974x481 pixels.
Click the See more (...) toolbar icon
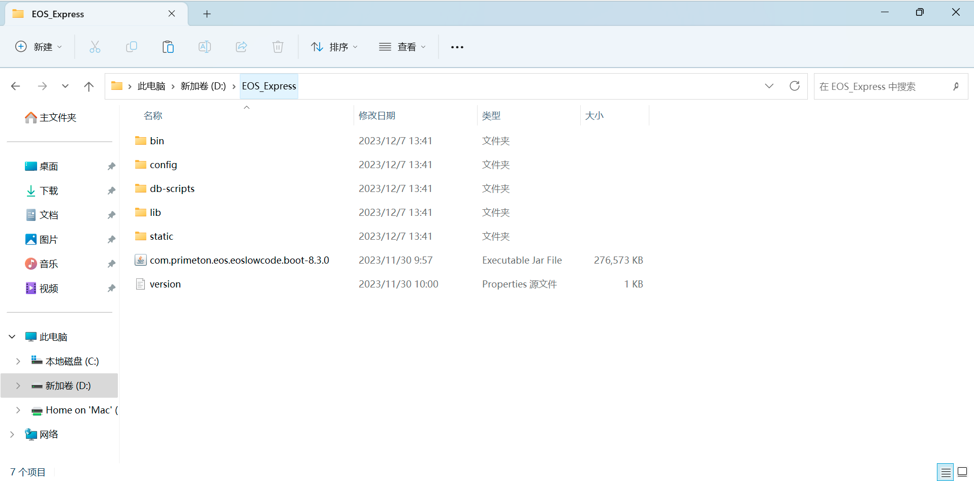pos(457,47)
